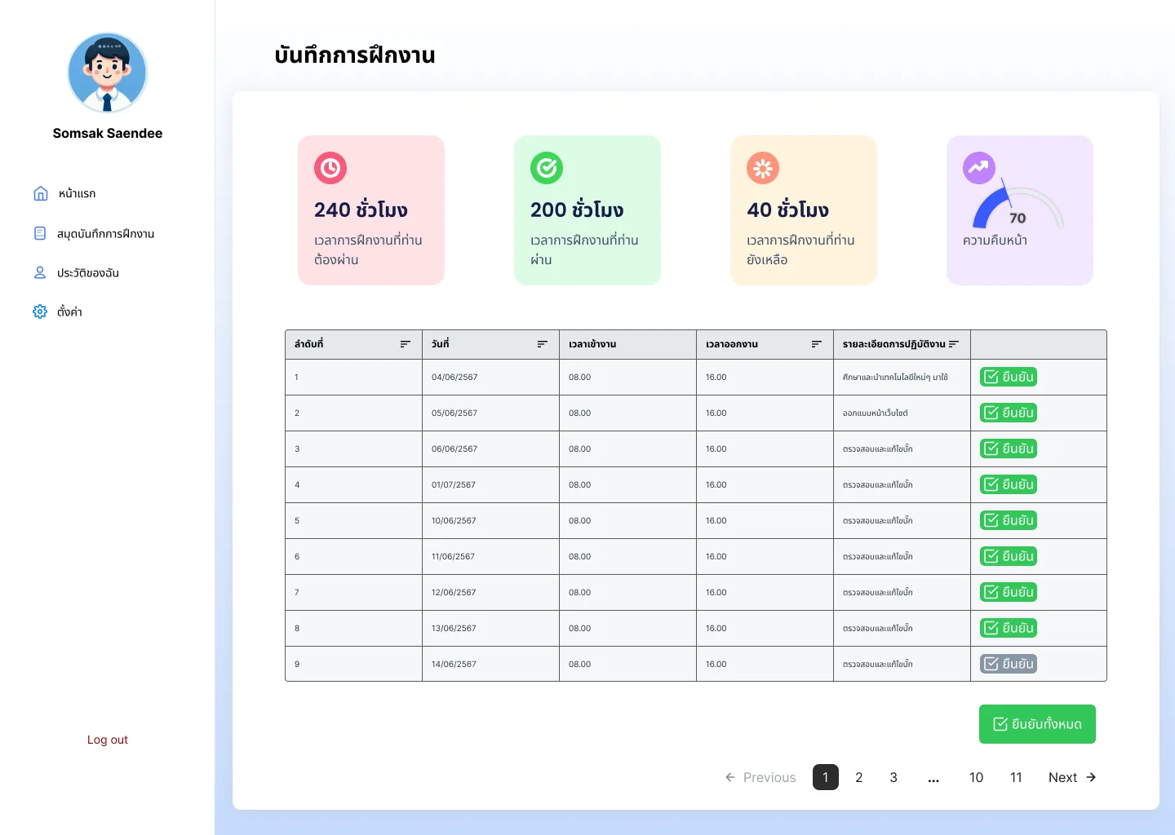The width and height of the screenshot is (1175, 835).
Task: Confirm the entry dated 11/06/2567
Action: [1009, 556]
